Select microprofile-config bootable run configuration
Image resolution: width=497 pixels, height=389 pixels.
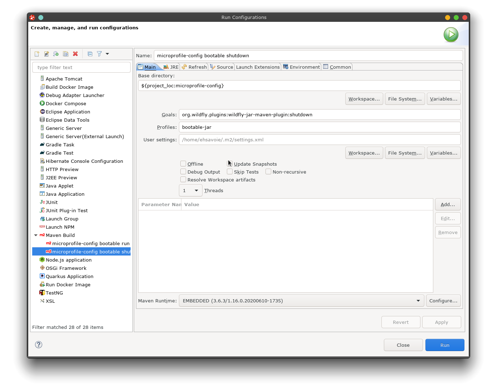tap(91, 243)
